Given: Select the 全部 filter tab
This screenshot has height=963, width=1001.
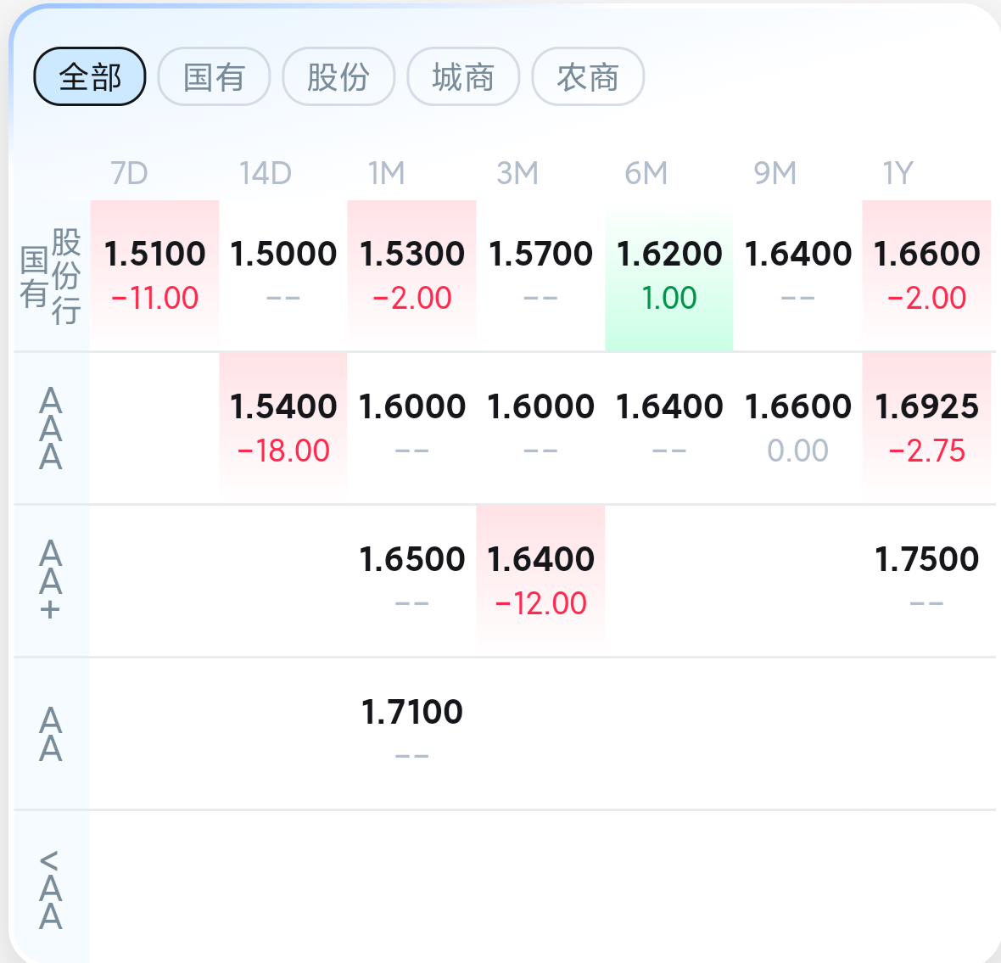Looking at the screenshot, I should coord(90,77).
